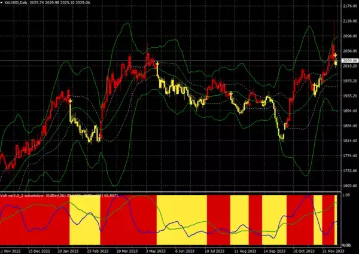The height and width of the screenshot is (254, 359).
Task: Select the 15 Dec 2022 date marker
Action: point(38,250)
